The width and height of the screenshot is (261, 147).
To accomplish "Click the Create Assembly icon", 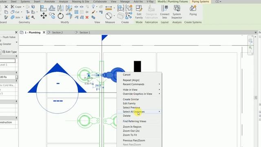I will tap(121, 8).
